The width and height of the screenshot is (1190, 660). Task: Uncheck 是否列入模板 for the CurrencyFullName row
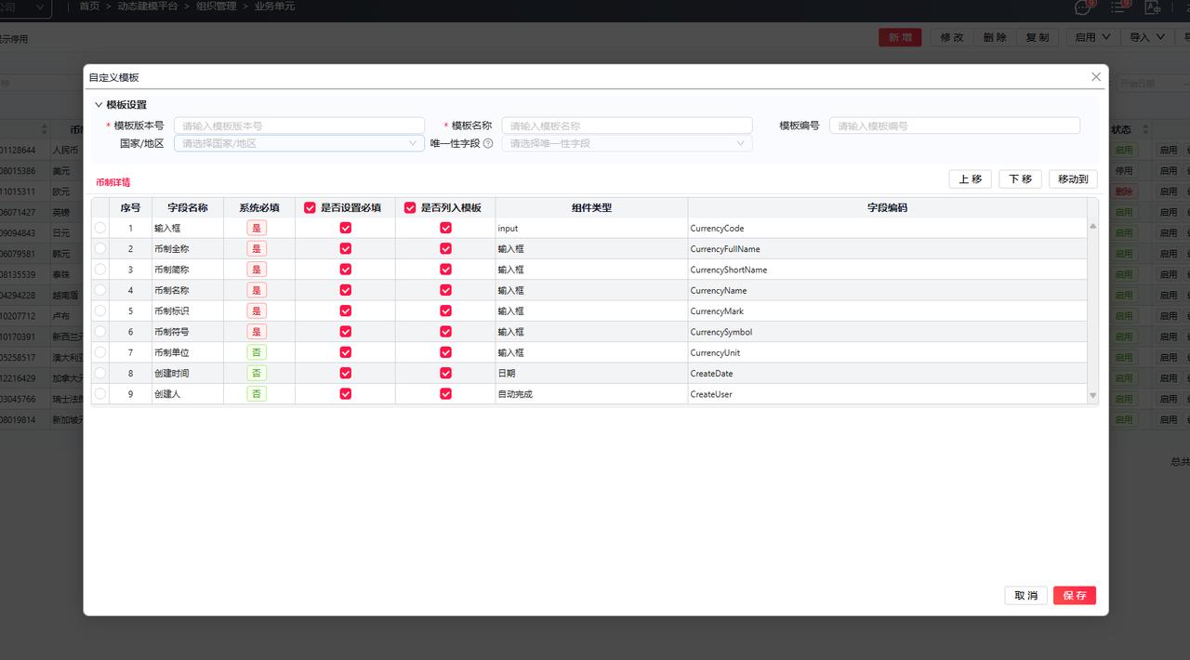(x=445, y=248)
